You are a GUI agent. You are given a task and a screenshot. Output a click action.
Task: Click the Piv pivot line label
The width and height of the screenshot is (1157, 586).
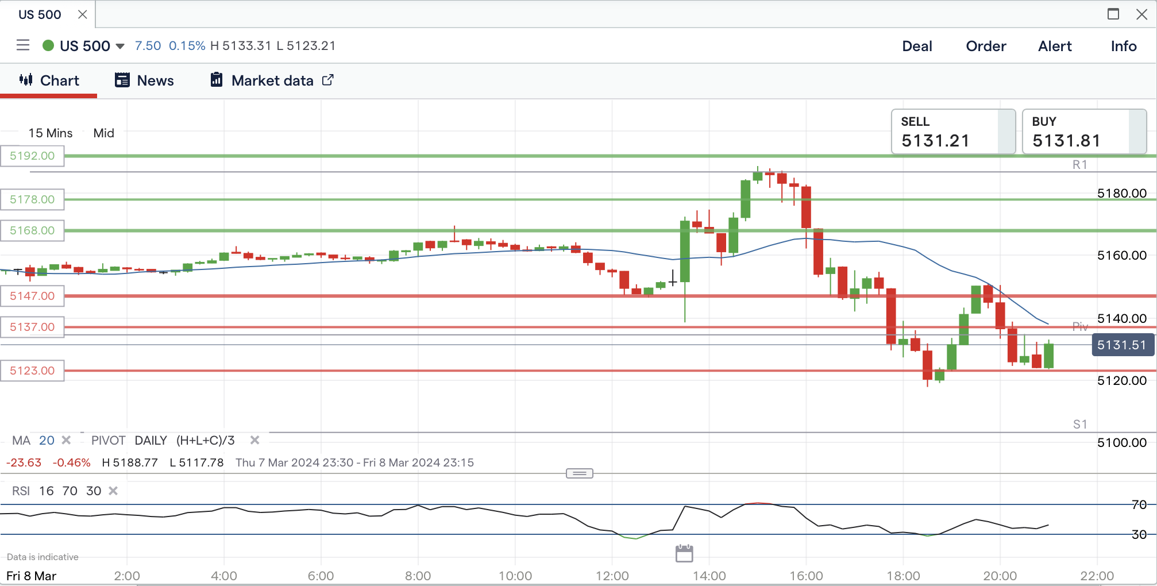(1080, 327)
